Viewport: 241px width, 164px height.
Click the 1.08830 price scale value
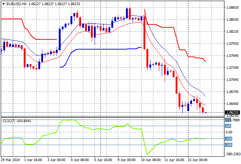pos(232,8)
